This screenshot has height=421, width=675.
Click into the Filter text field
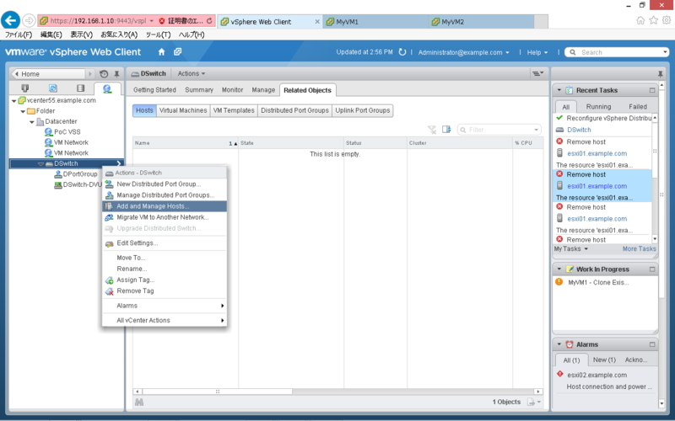pos(499,130)
